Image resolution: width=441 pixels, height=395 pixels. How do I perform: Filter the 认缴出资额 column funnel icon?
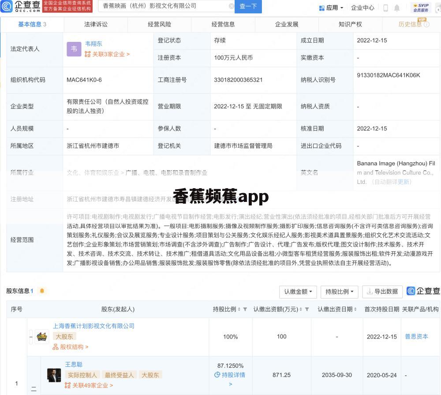pyautogui.click(x=307, y=309)
